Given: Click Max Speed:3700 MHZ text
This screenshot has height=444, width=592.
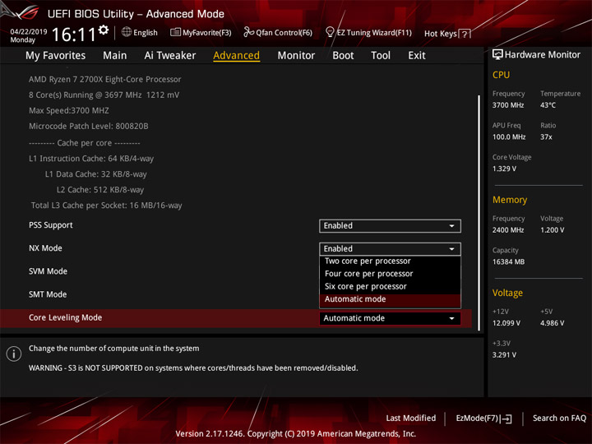Looking at the screenshot, I should pos(69,111).
